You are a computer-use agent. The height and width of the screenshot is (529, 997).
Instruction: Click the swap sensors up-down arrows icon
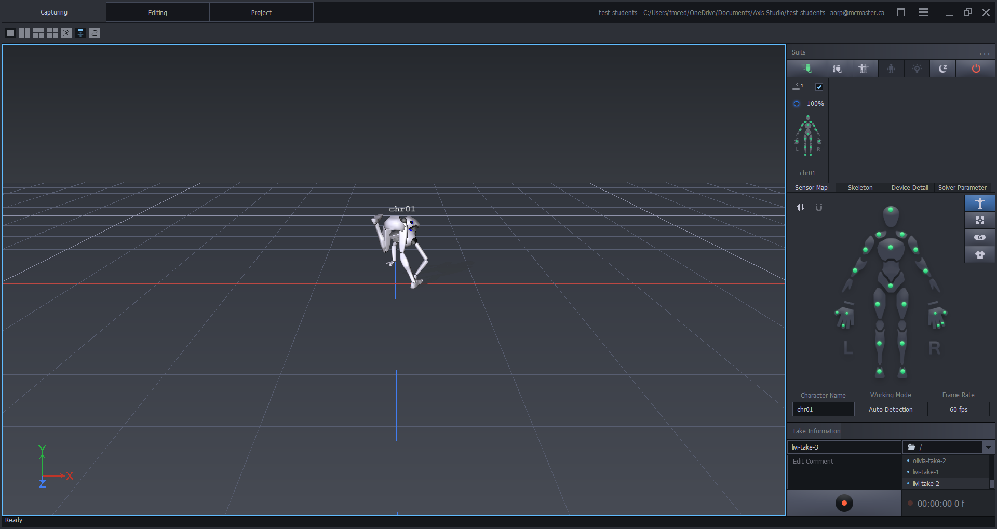[x=801, y=207]
